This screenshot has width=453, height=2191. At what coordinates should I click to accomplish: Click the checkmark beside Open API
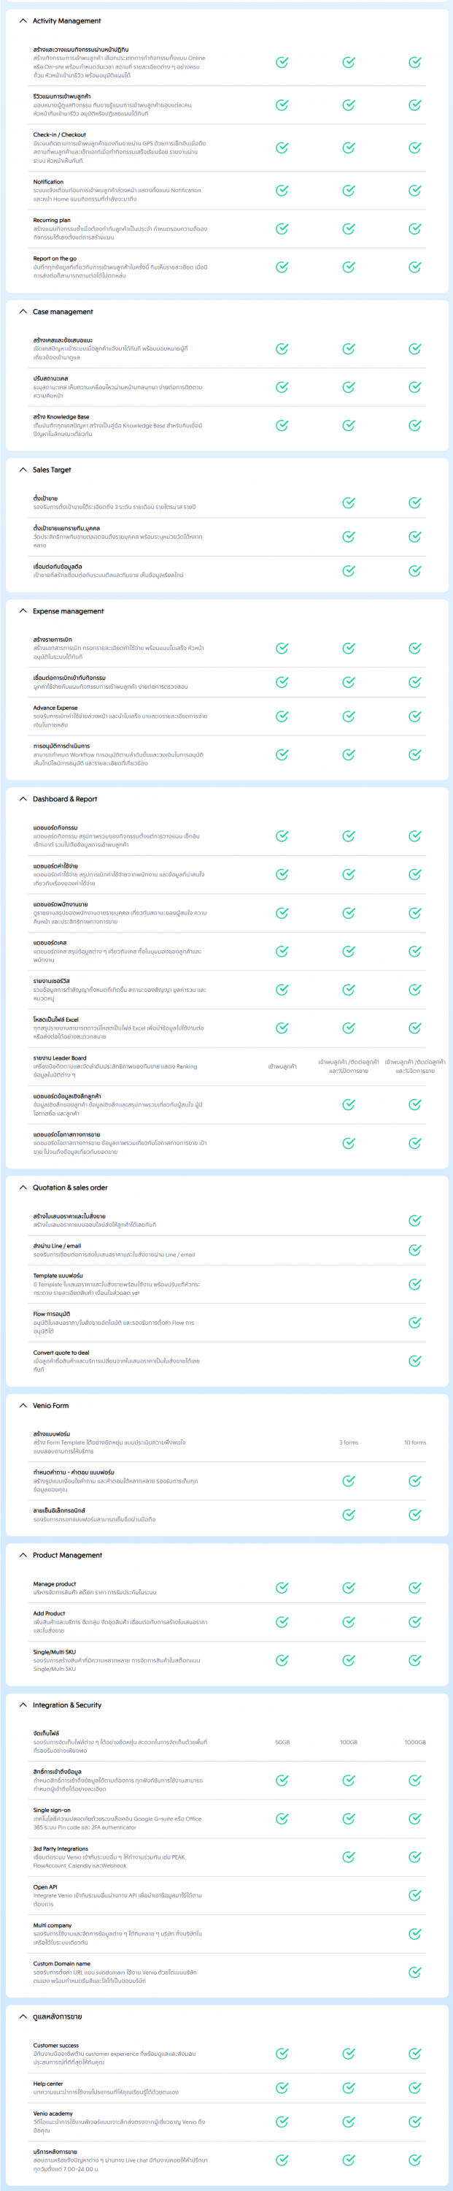[415, 1895]
